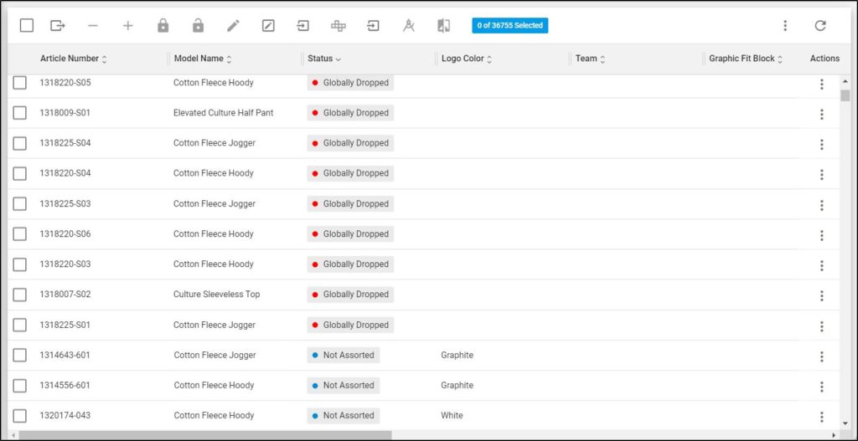Click the boxed pencil edit-in-form icon
The image size is (858, 441).
268,26
